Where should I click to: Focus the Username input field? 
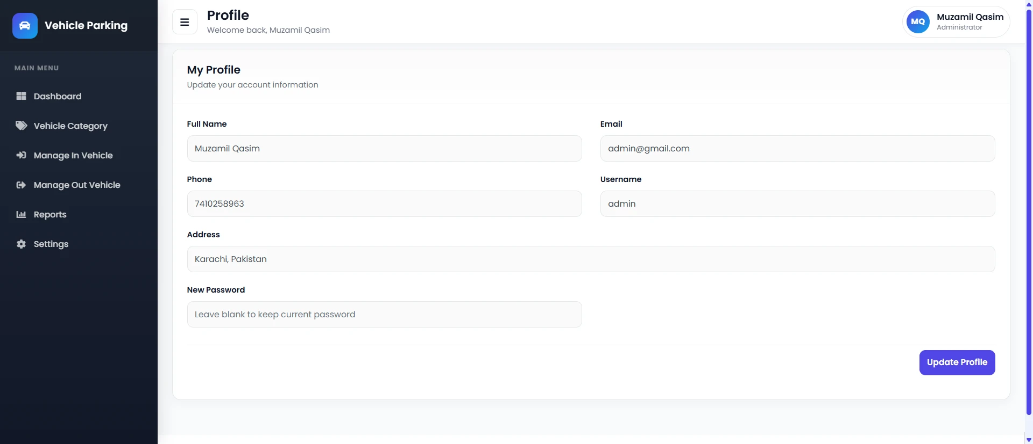[797, 204]
